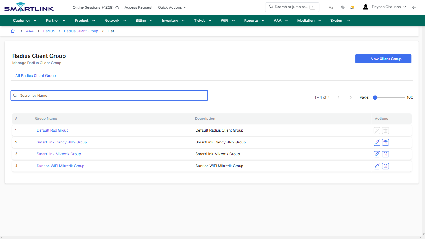This screenshot has width=425, height=239.
Task: Delete the SmartLink Mikrotik Group
Action: [385, 154]
